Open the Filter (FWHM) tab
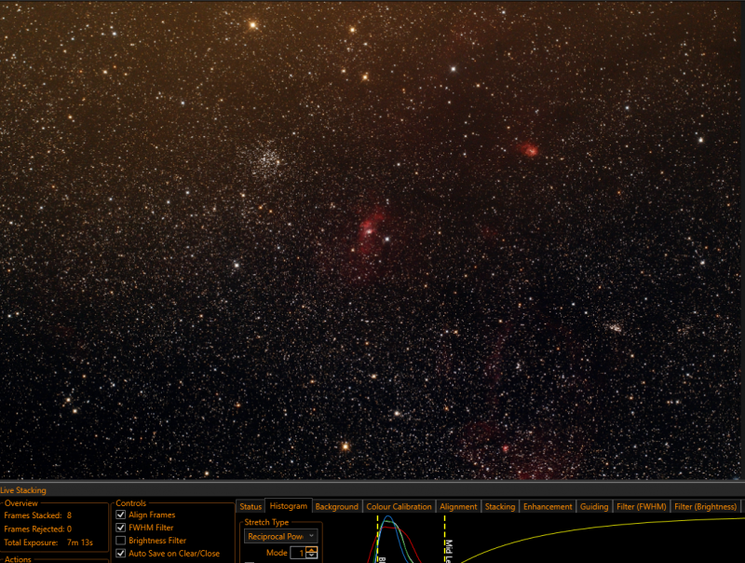The width and height of the screenshot is (745, 563). 642,506
